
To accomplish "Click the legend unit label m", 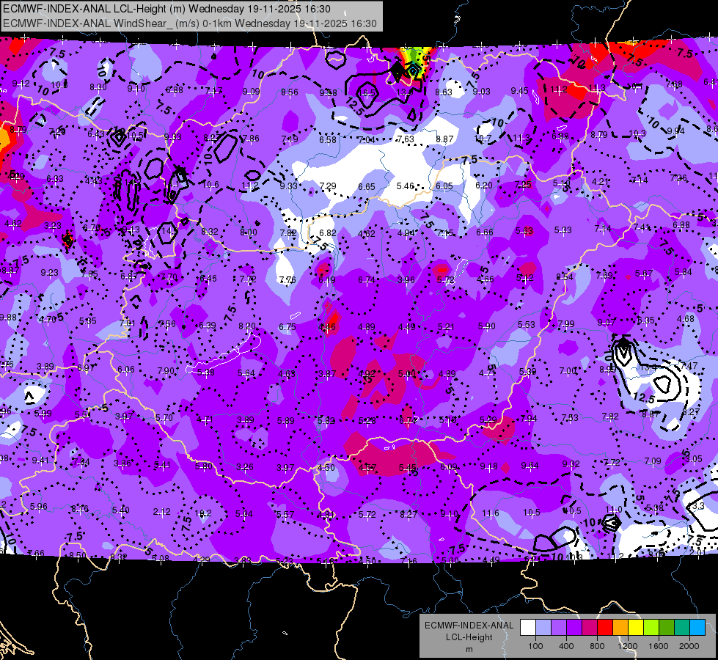I will click(x=469, y=649).
